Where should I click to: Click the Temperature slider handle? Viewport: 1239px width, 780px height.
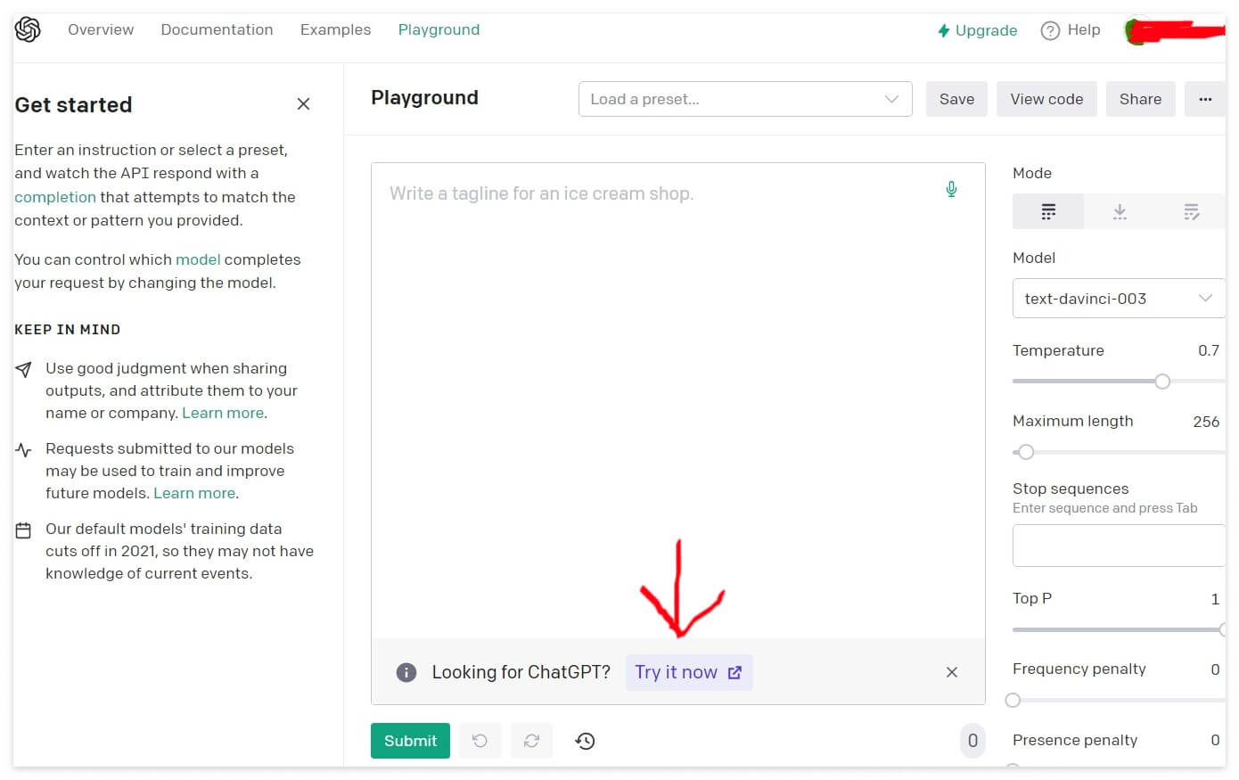1162,382
